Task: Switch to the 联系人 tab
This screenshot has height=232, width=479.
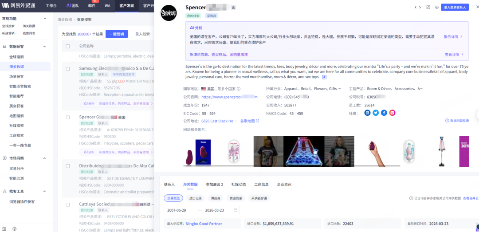Action: click(x=169, y=184)
